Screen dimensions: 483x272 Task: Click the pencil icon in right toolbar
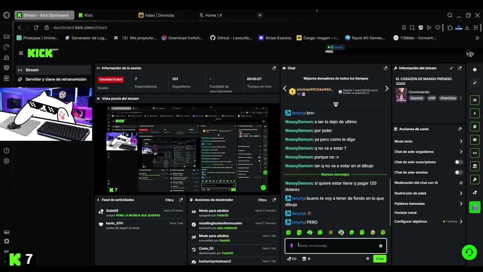(x=475, y=83)
